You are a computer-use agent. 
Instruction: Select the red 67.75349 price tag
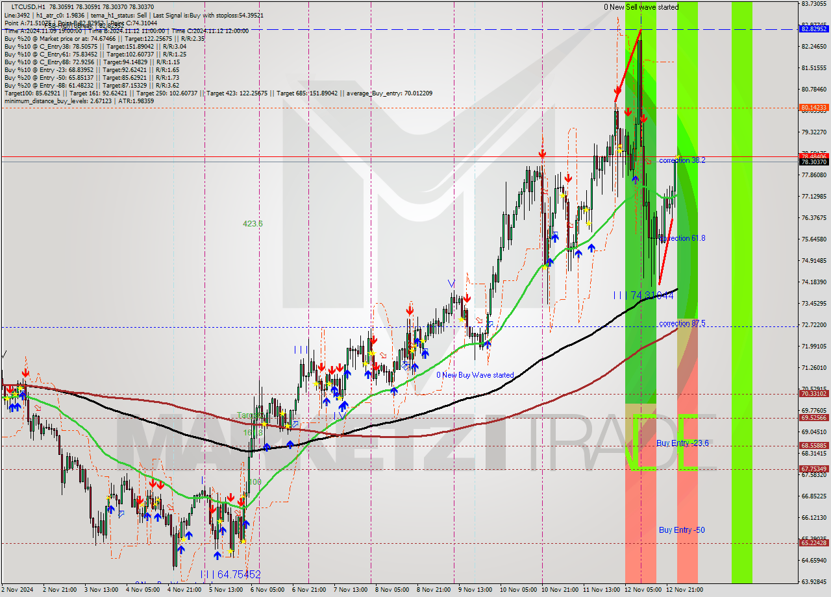tap(814, 469)
